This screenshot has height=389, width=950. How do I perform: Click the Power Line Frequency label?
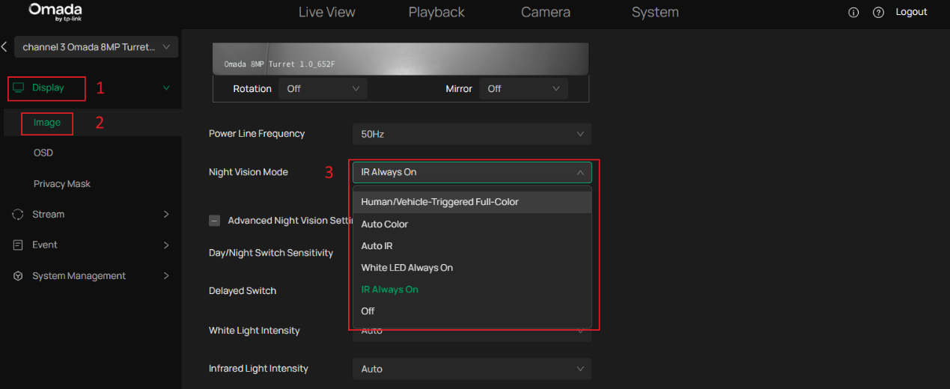click(x=257, y=134)
